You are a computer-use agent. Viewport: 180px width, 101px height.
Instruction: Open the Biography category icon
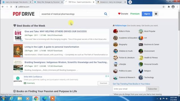click(115, 45)
